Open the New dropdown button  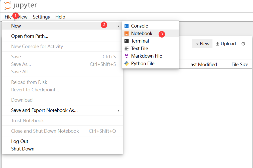tap(202, 44)
